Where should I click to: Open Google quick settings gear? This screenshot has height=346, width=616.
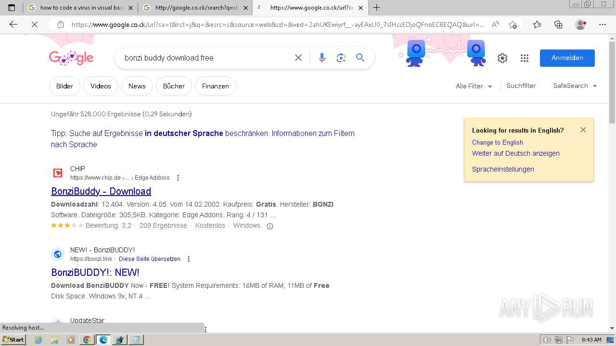point(502,58)
